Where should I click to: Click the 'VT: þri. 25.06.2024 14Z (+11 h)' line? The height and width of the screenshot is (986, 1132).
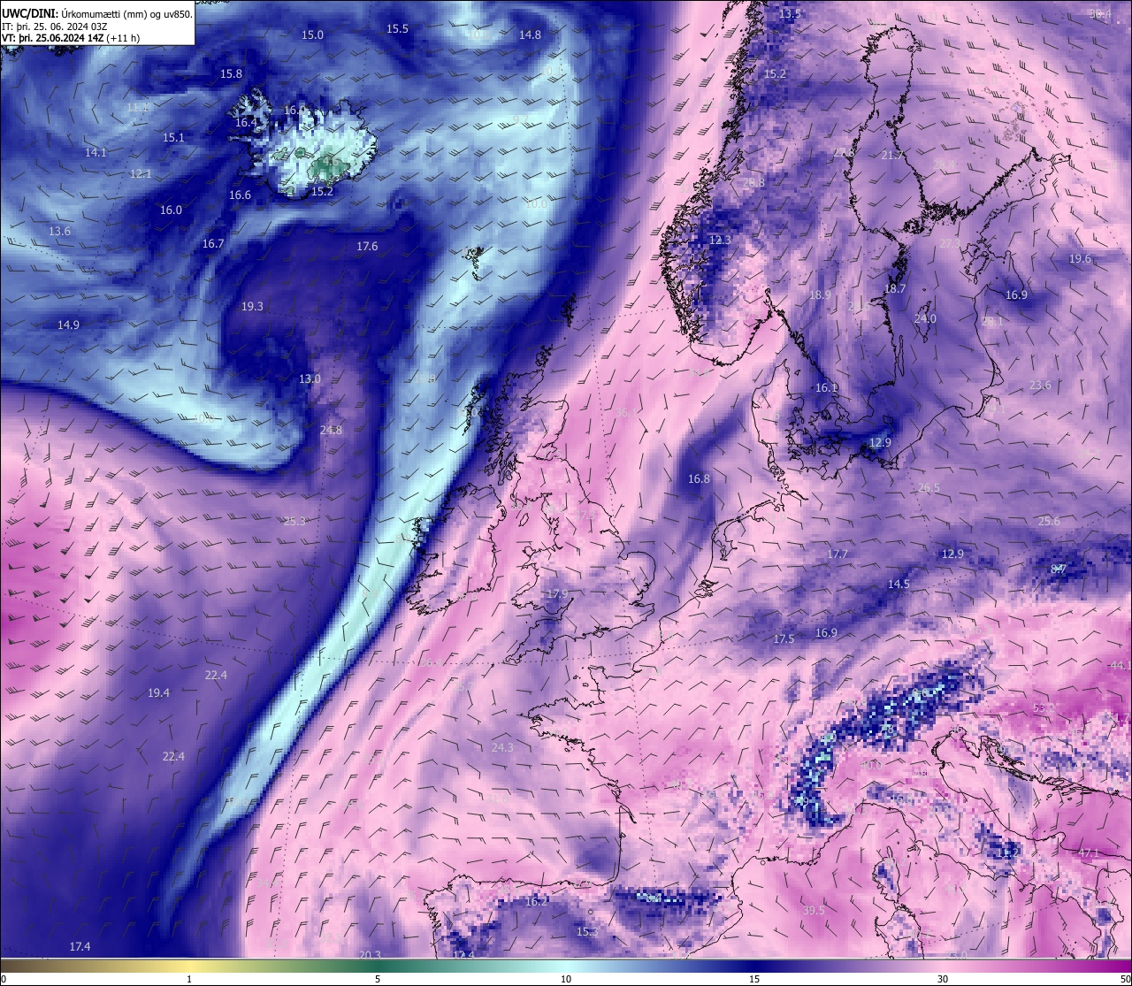point(71,38)
